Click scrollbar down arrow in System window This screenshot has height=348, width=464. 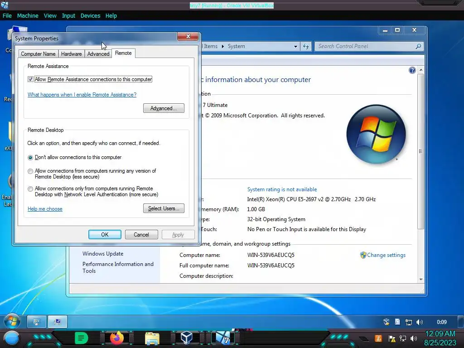point(421,279)
